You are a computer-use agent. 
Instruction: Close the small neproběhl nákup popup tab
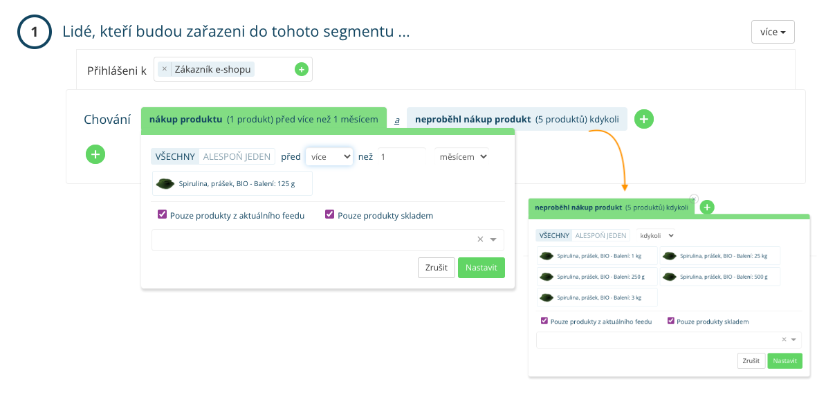point(694,199)
